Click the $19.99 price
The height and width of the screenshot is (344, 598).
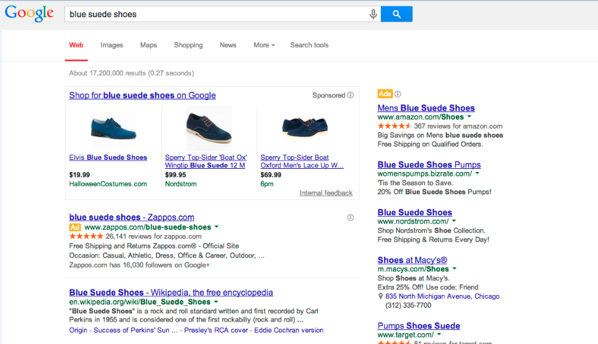[80, 175]
